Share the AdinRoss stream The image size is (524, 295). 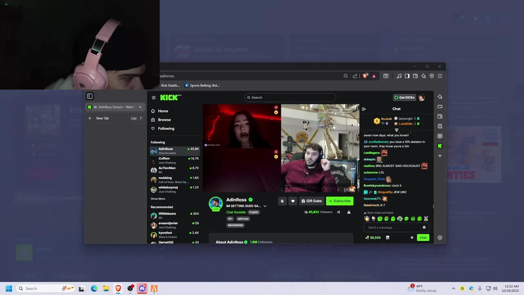point(339,212)
